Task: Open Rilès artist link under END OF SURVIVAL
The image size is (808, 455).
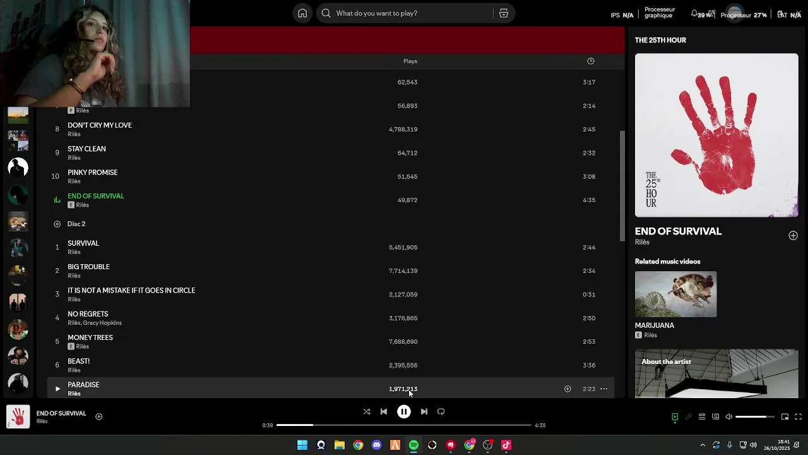Action: tap(642, 243)
